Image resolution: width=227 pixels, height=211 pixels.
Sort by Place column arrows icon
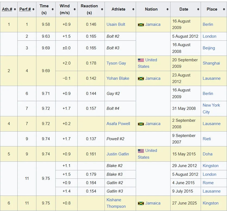(224, 9)
